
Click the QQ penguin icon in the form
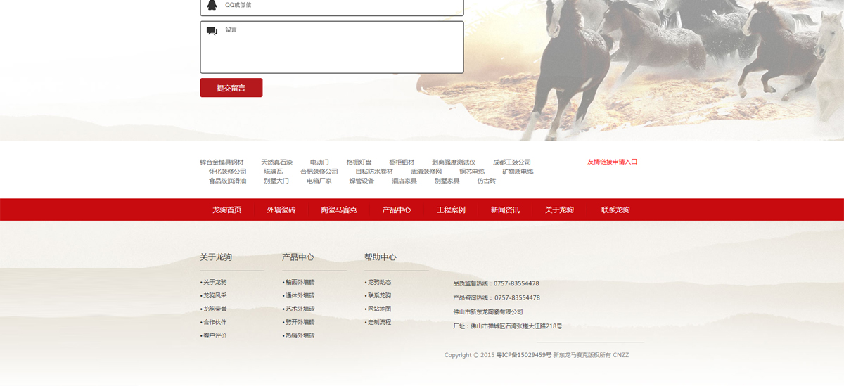pyautogui.click(x=212, y=5)
